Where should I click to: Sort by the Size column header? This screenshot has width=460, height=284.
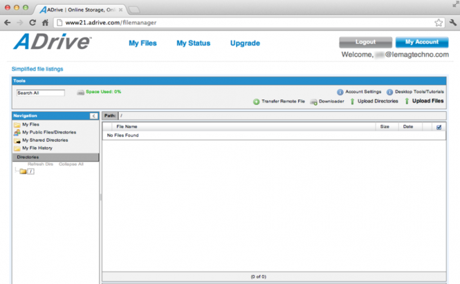[387, 127]
